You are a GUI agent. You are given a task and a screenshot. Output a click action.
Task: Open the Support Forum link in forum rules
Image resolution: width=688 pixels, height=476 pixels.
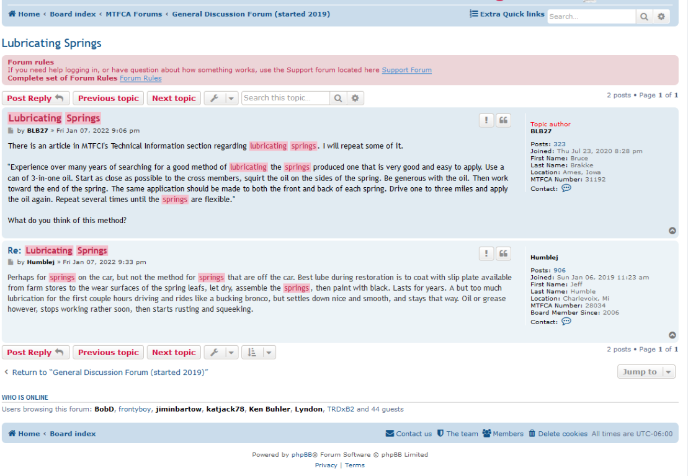click(406, 70)
